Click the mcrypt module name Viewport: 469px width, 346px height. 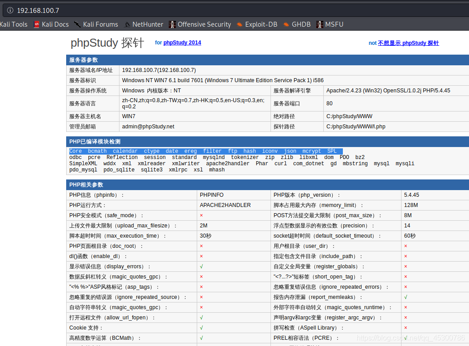click(311, 151)
